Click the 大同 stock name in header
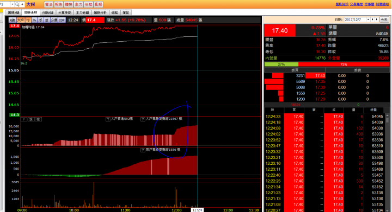 point(30,4)
